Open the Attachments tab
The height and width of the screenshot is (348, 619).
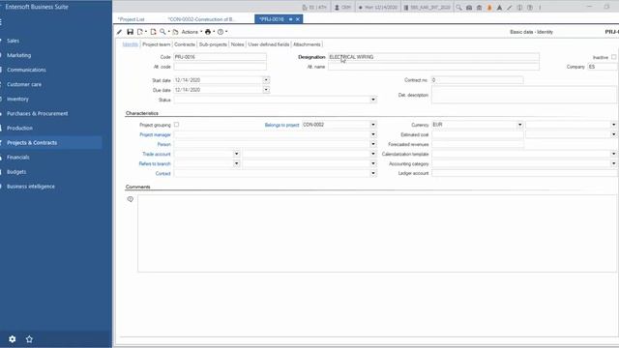(307, 44)
